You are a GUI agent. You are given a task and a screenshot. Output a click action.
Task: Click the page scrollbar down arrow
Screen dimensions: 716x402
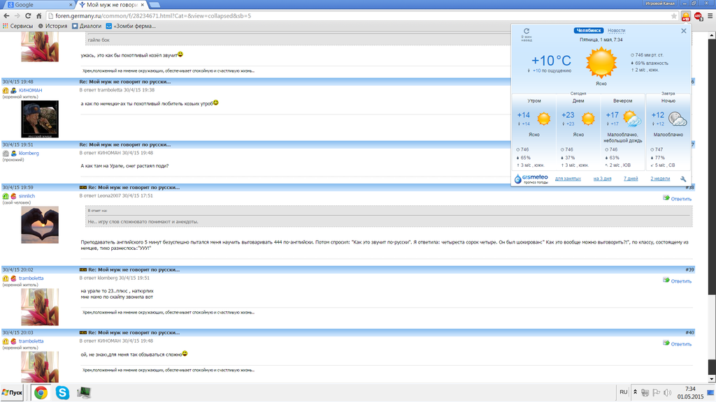click(712, 379)
